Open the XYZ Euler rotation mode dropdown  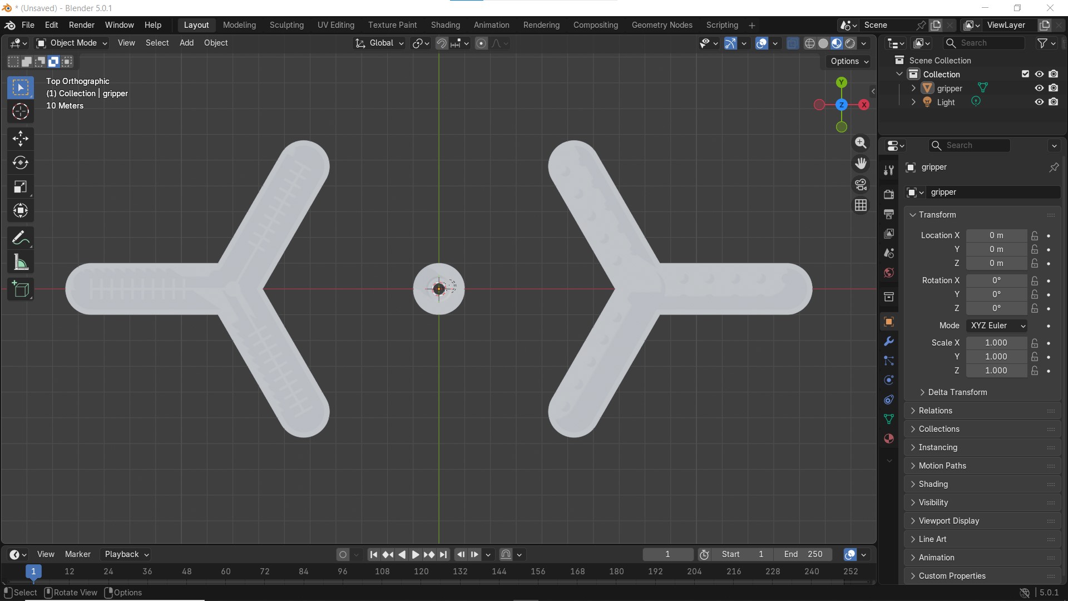coord(997,326)
